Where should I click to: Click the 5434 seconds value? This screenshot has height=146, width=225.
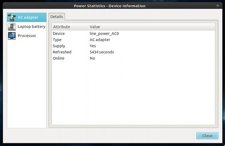coord(102,52)
